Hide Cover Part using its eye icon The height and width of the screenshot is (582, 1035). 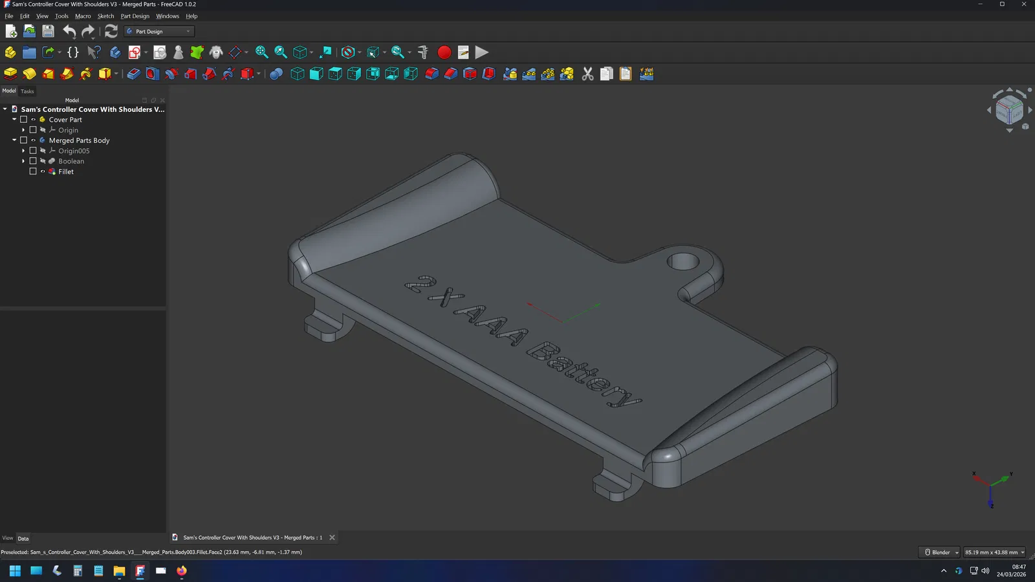coord(34,120)
